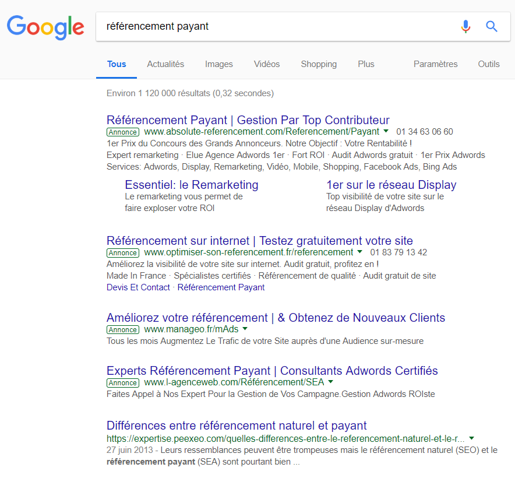Viewport: 515px width, 478px height.
Task: Click 'Made In France' ad callout text
Action: (136, 276)
